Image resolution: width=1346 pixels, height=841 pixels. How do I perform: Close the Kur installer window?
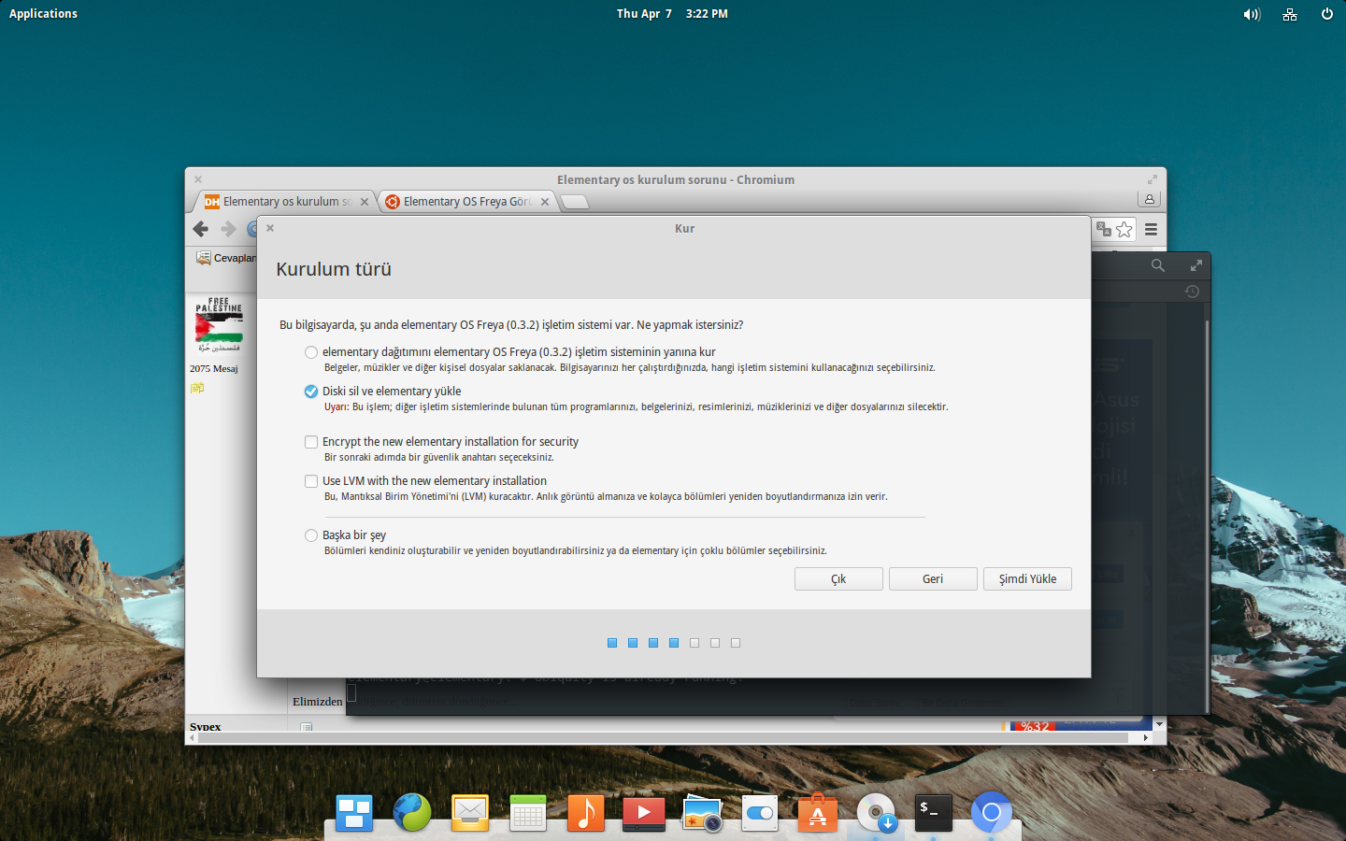click(x=270, y=228)
